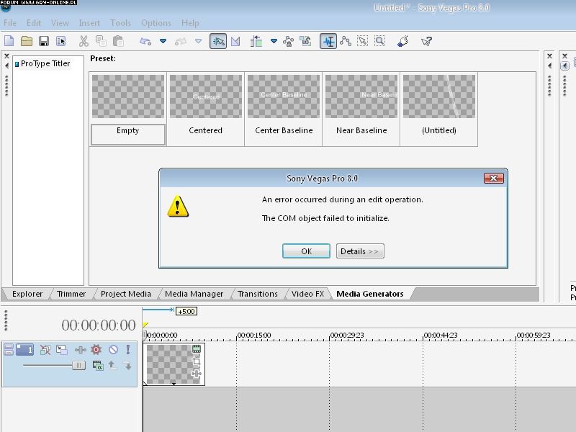The image size is (576, 432).
Task: Switch to the Transitions tab
Action: click(258, 294)
